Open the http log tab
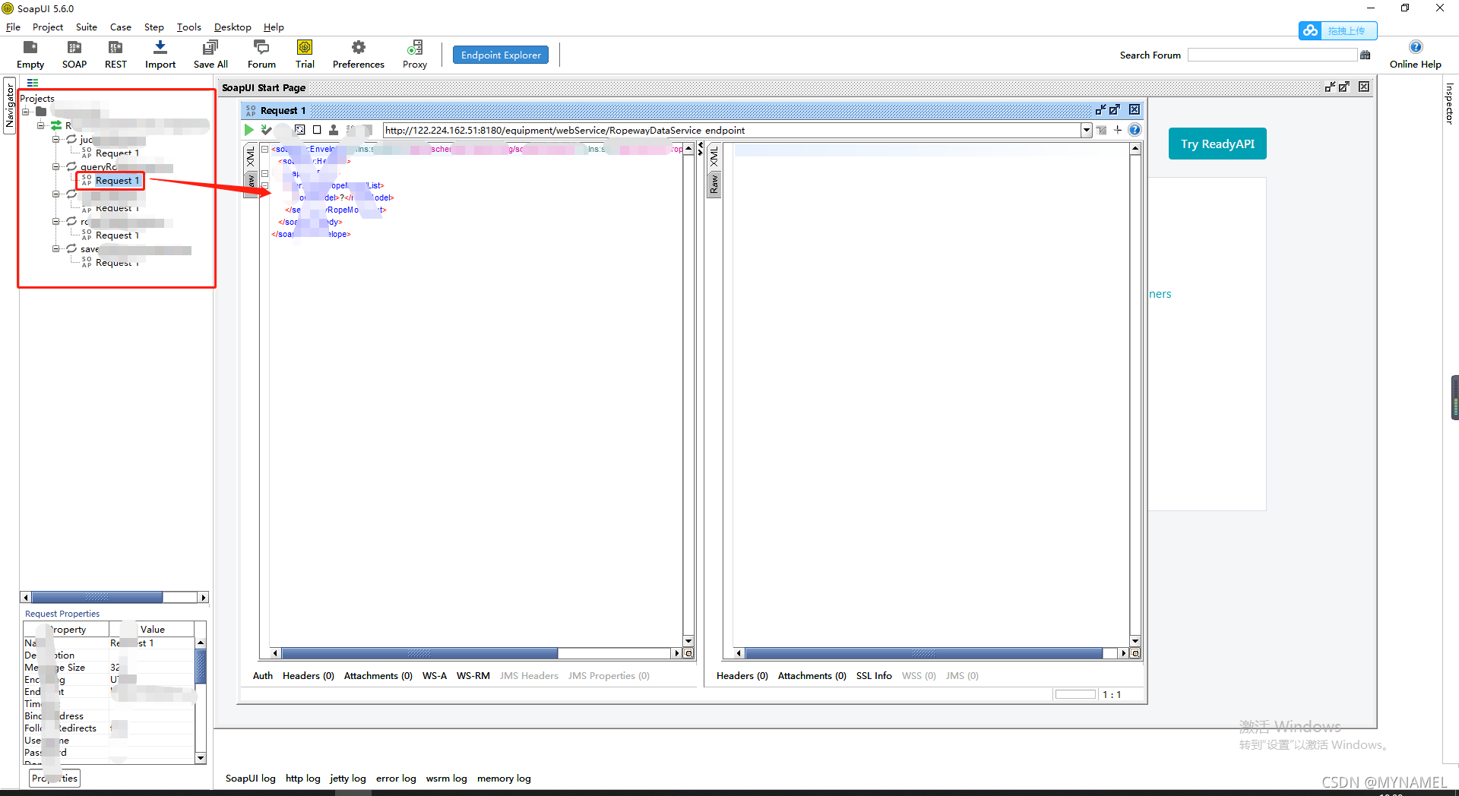Screen dimensions: 1459x796 pyautogui.click(x=302, y=779)
